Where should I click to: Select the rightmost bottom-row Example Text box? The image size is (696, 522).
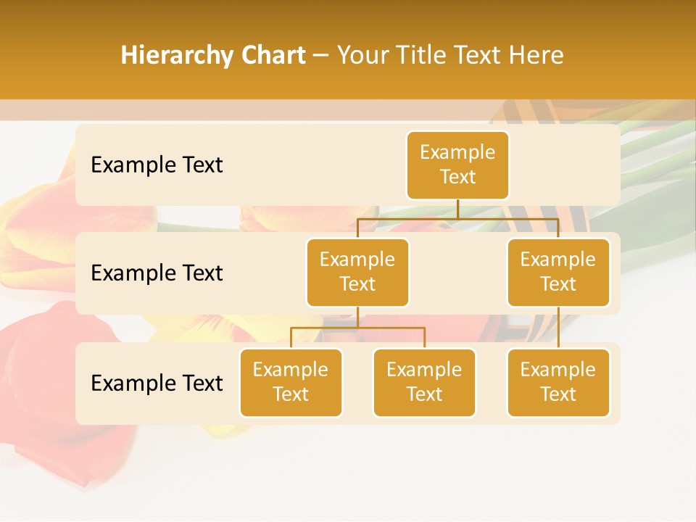[558, 382]
